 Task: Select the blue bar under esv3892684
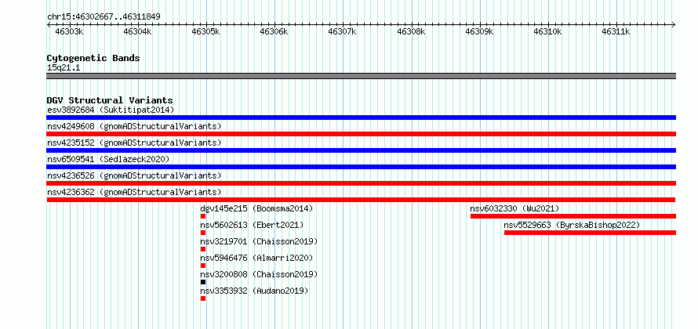[362, 117]
